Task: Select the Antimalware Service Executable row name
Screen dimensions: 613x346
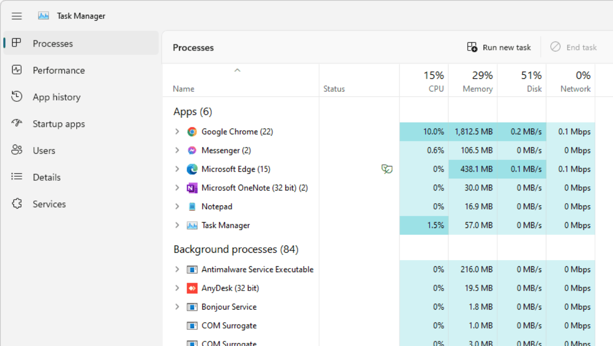Action: (257, 269)
